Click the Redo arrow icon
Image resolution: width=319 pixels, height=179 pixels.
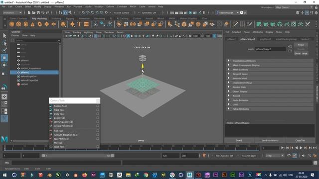[x=47, y=12]
